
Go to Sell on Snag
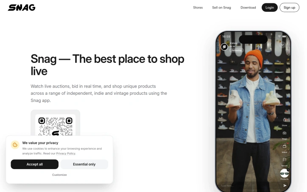point(221,8)
